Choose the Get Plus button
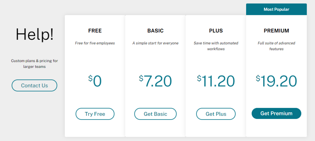 (216, 114)
